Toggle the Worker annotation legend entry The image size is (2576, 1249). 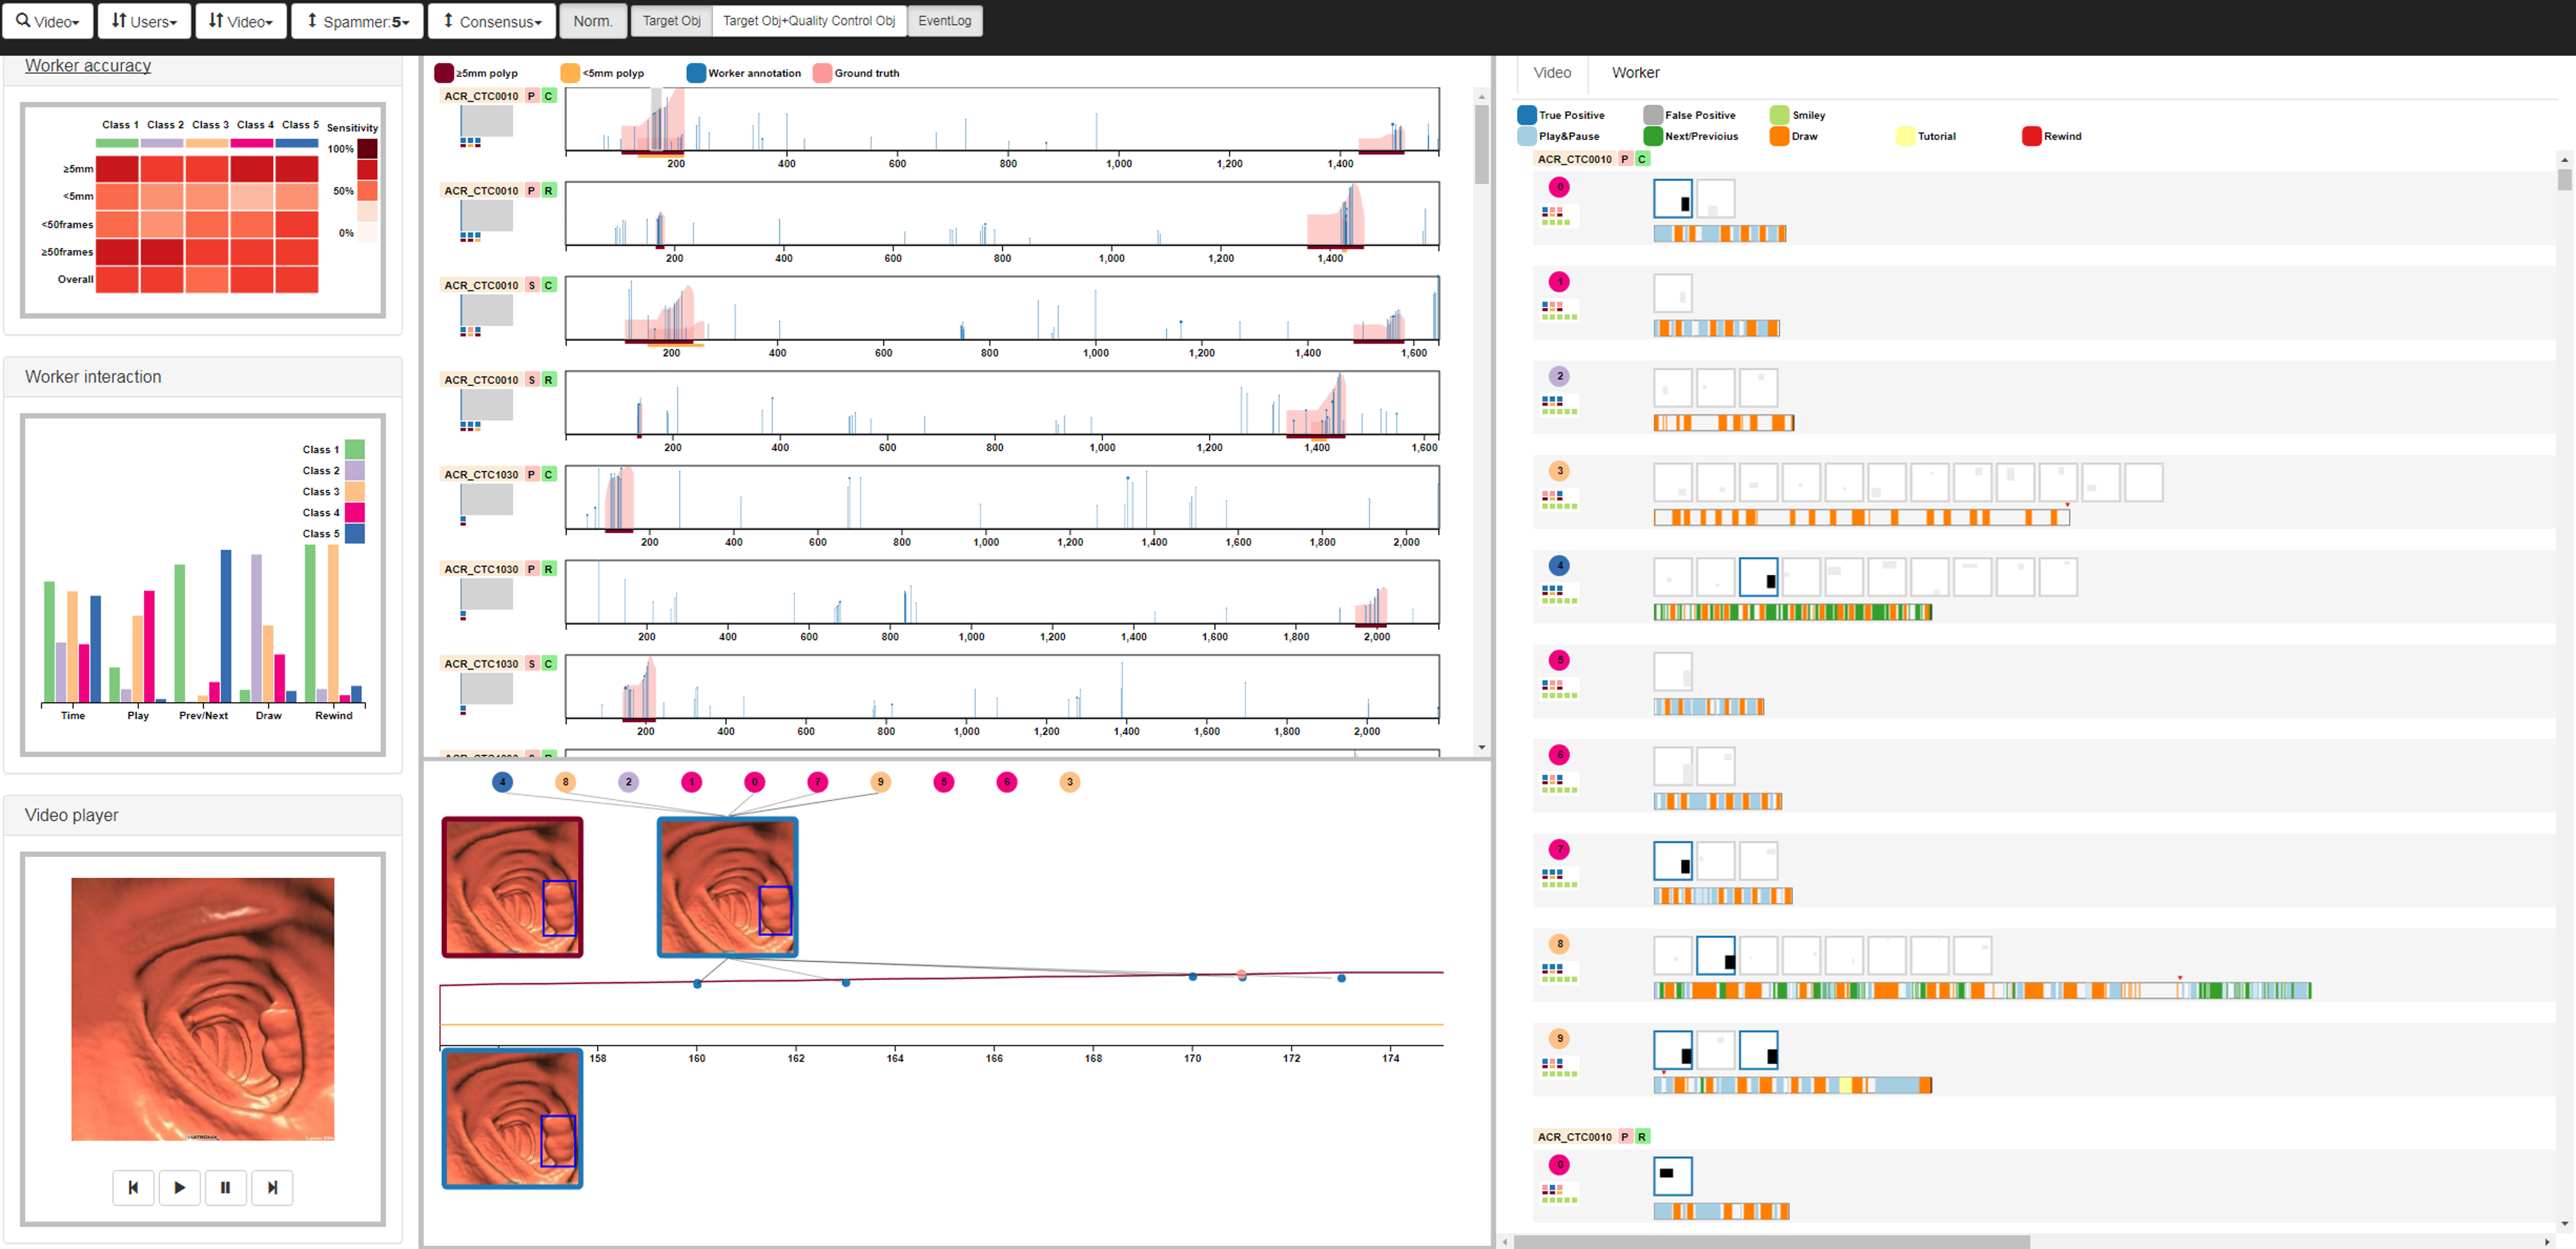(744, 73)
